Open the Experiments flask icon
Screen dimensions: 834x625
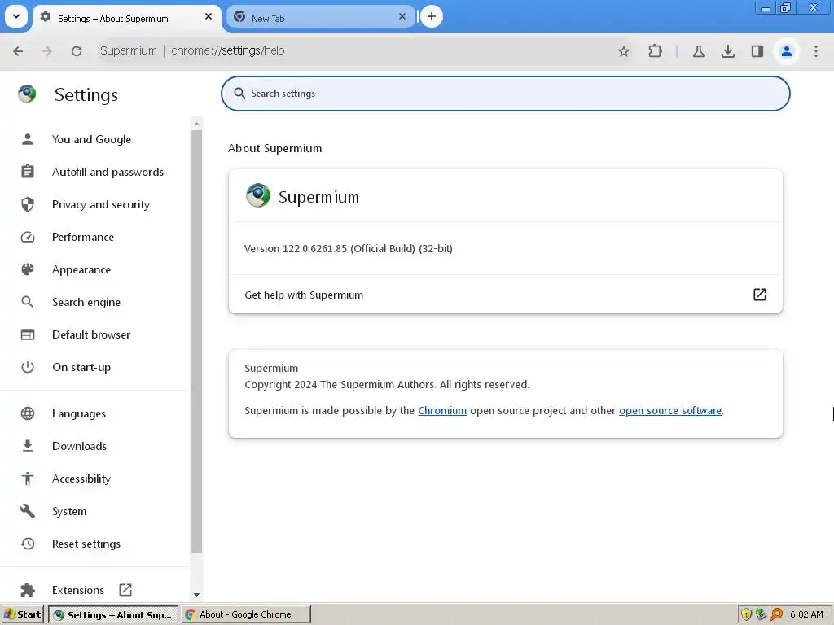698,51
